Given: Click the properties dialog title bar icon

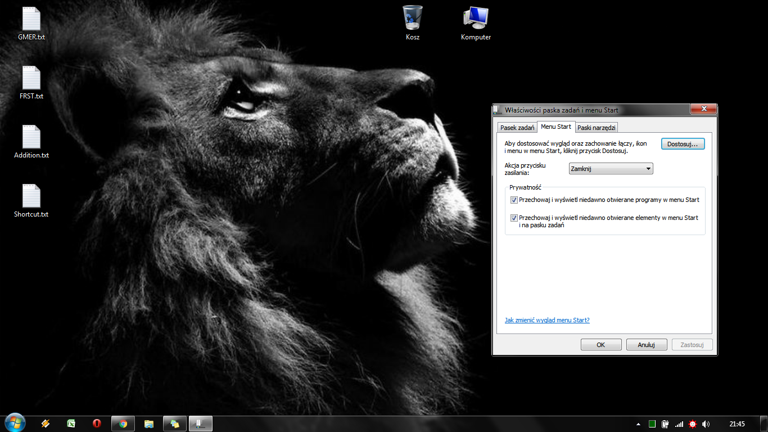Looking at the screenshot, I should click(498, 110).
